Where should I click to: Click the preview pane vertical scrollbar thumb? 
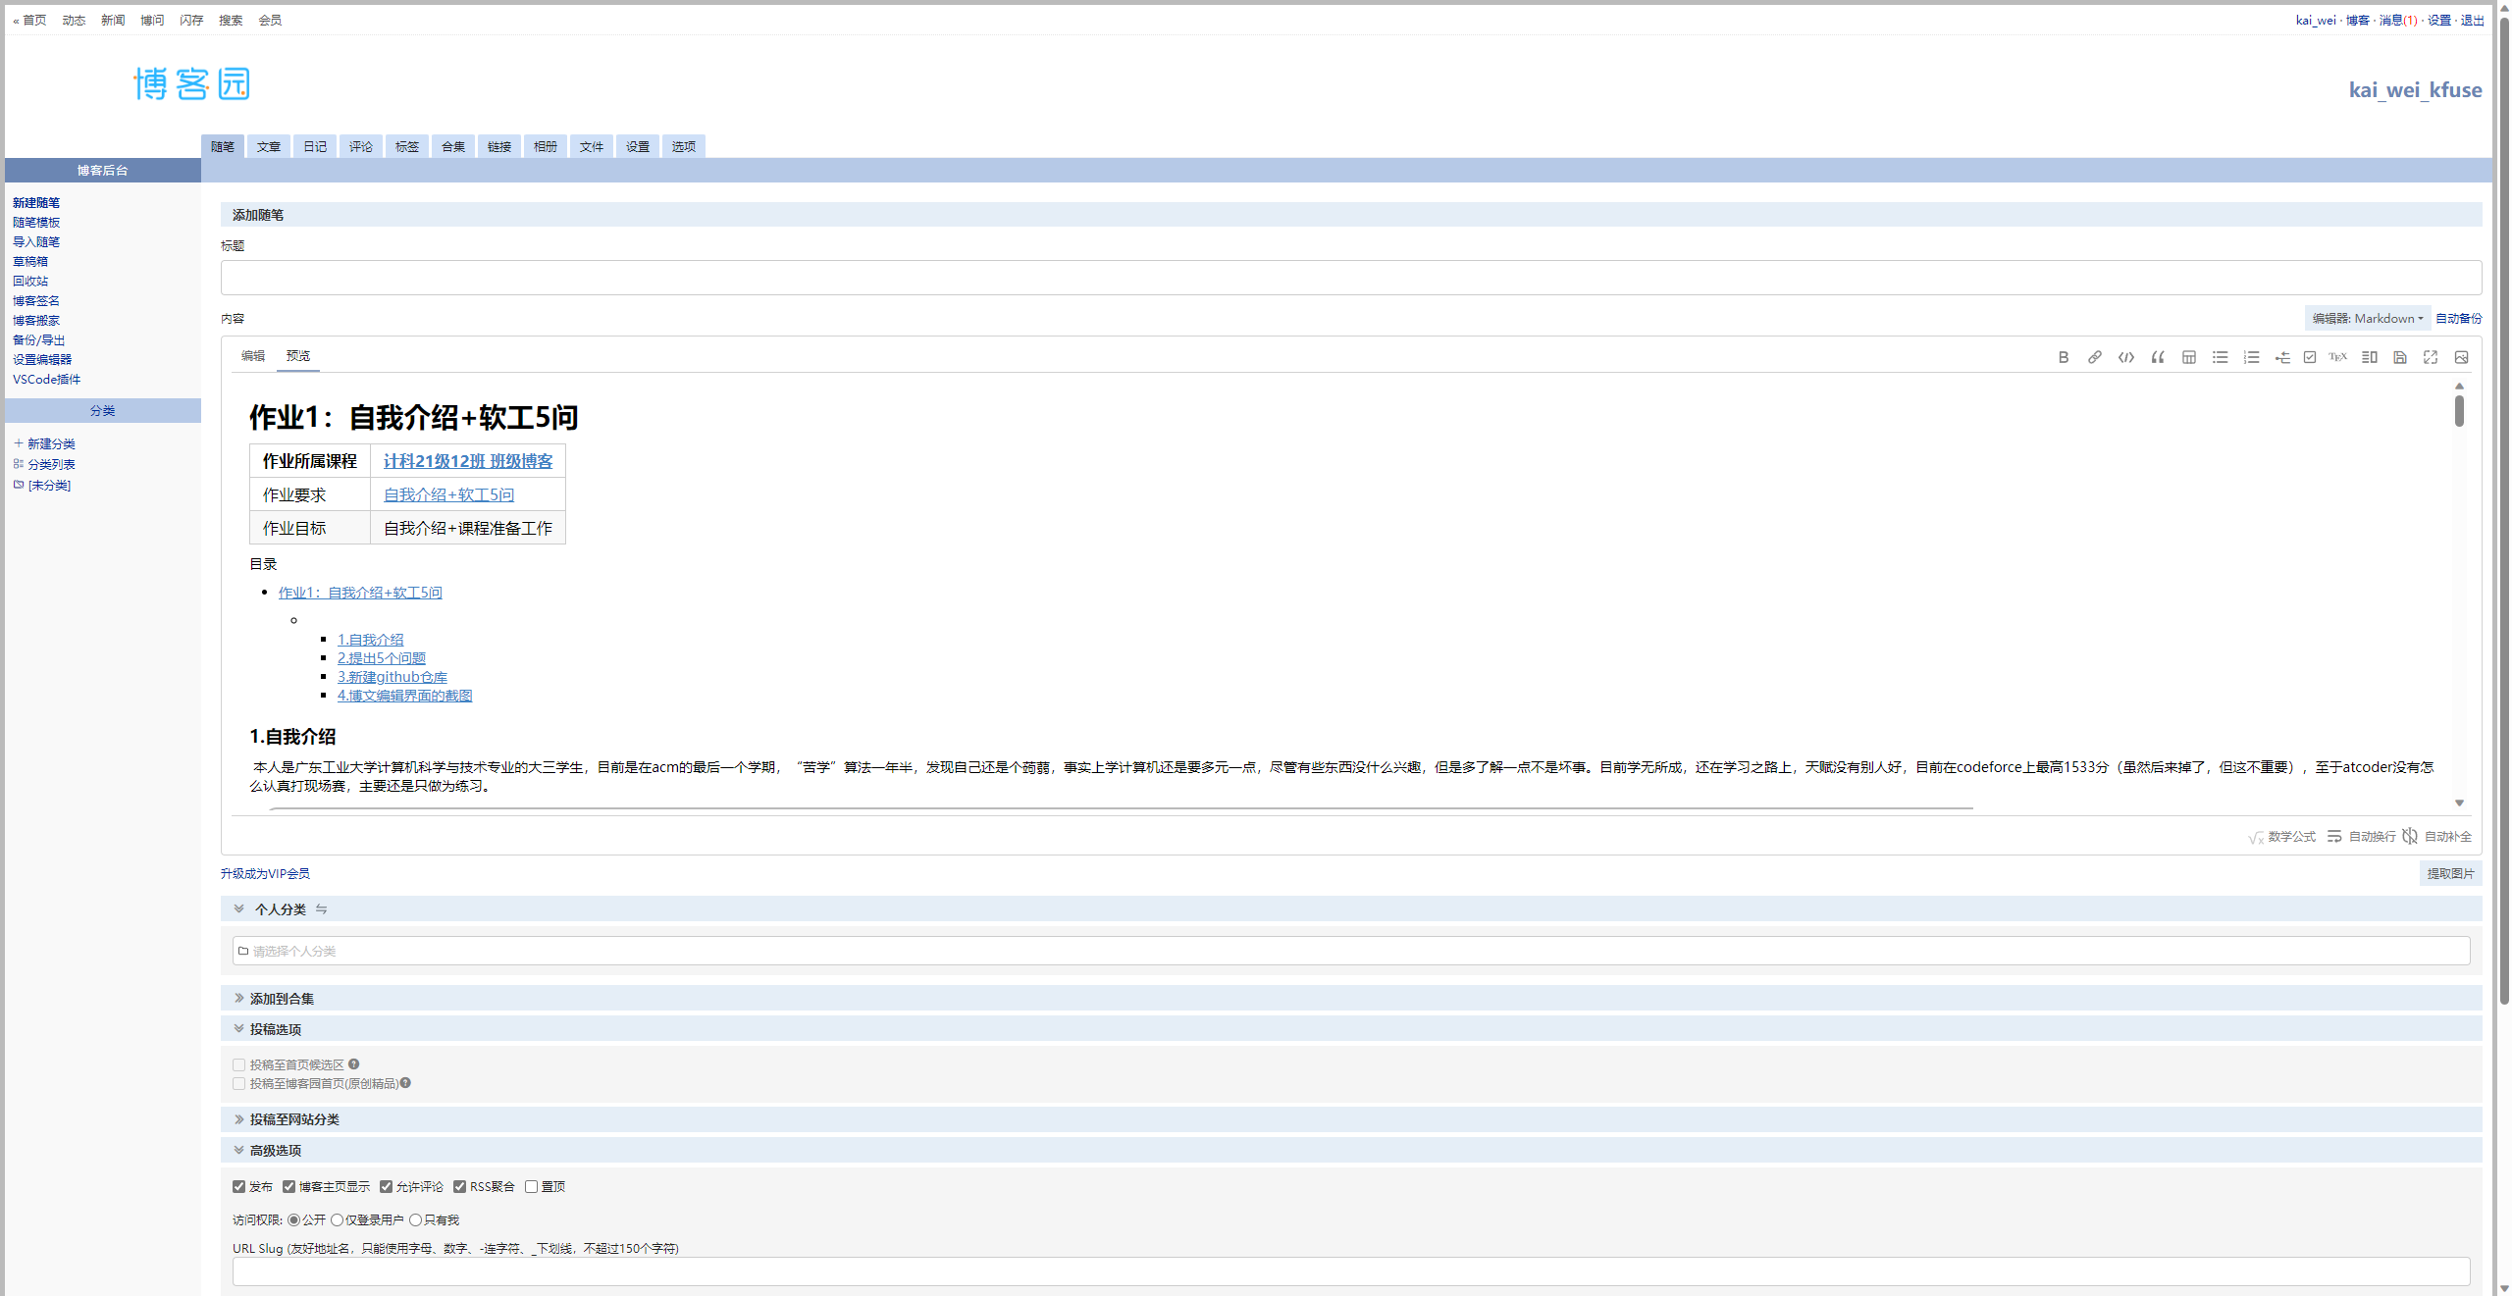[2459, 411]
